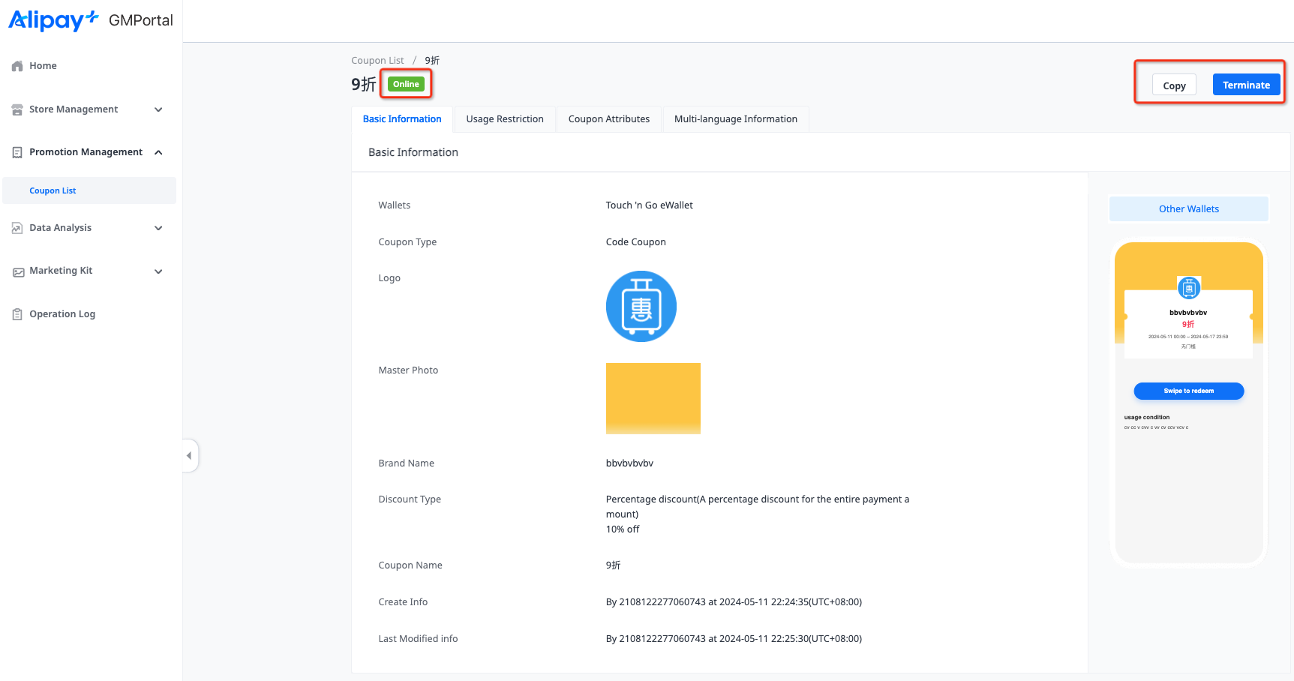Screen dimensions: 1294x681
Task: Click the Operation Log clipboard icon
Action: point(17,314)
